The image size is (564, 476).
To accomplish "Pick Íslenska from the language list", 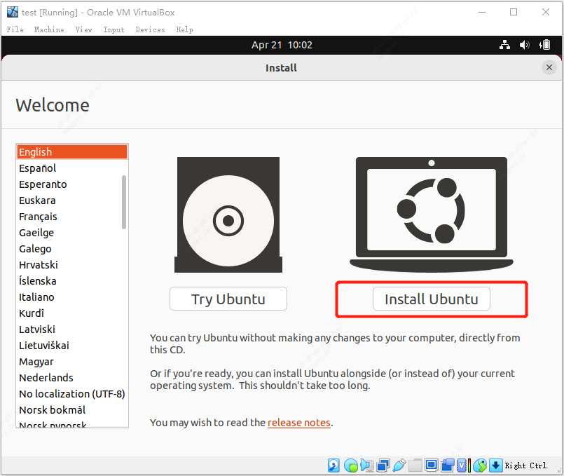I will coord(72,281).
